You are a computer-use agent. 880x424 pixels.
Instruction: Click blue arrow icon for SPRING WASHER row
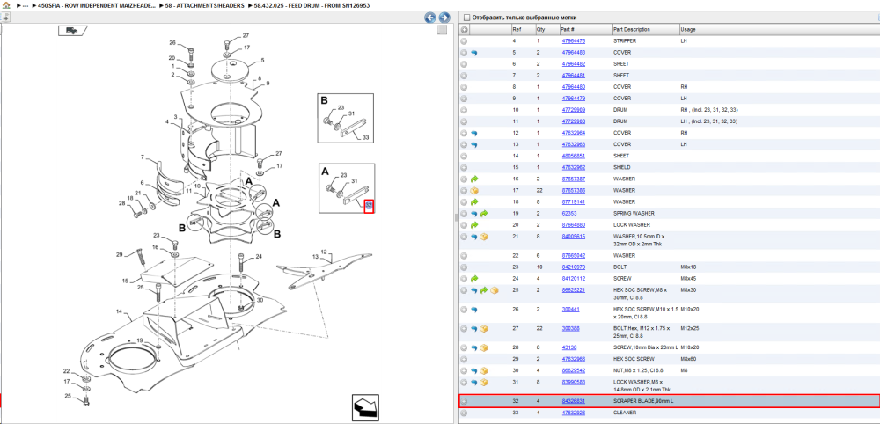[473, 214]
